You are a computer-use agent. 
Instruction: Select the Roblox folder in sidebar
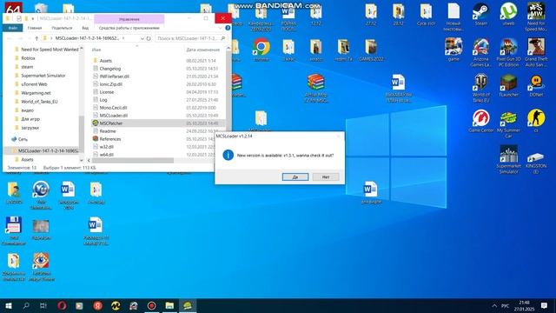[x=28, y=58]
